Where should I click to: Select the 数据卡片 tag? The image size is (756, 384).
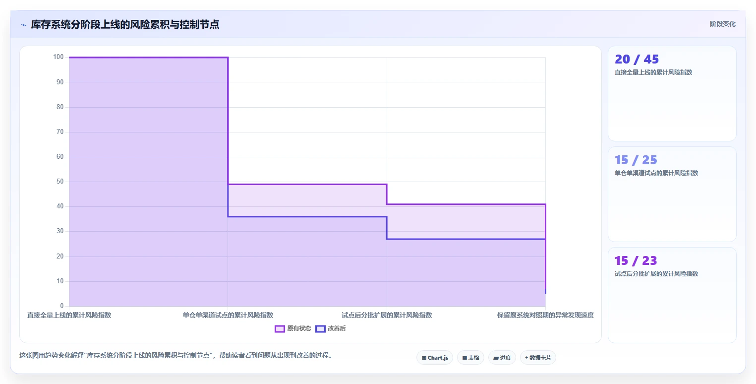click(538, 358)
